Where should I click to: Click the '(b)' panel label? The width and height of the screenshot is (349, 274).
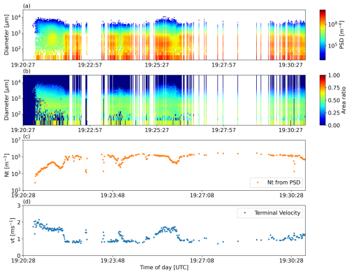tap(27, 71)
